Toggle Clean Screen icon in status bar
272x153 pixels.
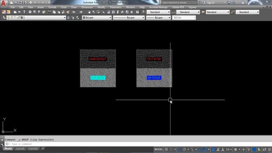(x=264, y=149)
